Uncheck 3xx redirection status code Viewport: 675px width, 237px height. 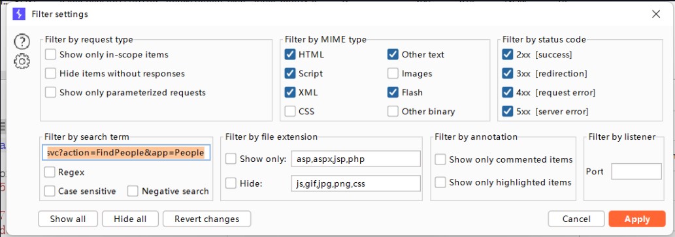pyautogui.click(x=508, y=74)
